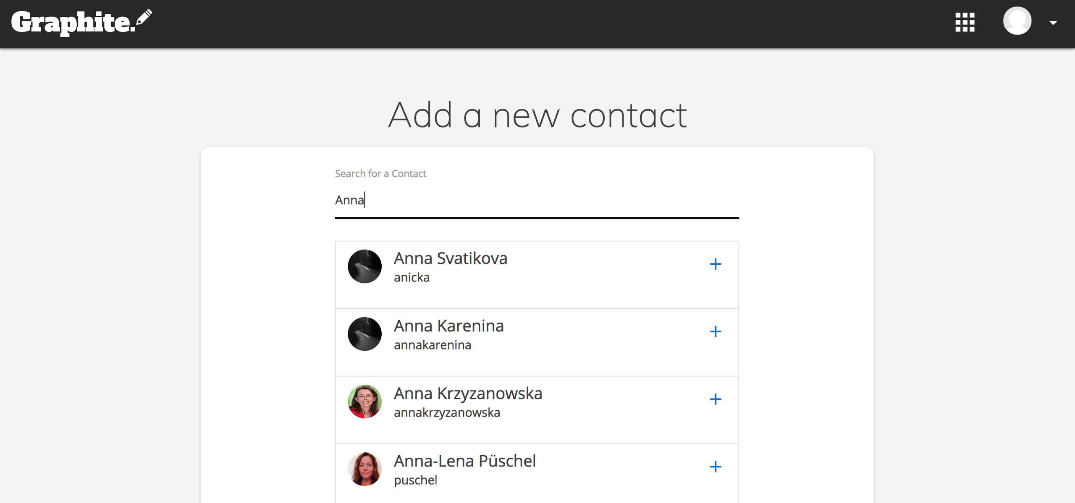The image size is (1075, 503).
Task: Add Anna Krzyzanowska with plus icon
Action: point(715,399)
